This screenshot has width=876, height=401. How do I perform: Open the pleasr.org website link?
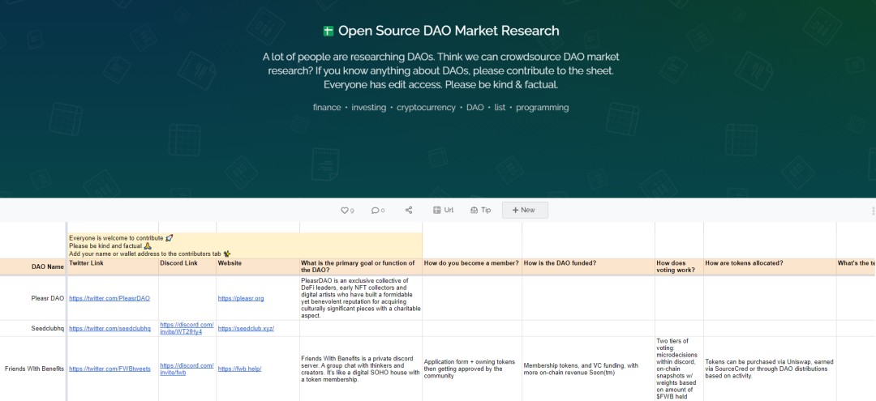coord(241,298)
